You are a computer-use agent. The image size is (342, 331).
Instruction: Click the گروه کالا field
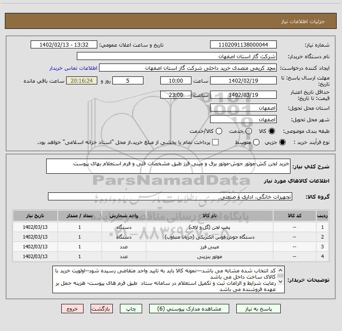click(x=170, y=196)
